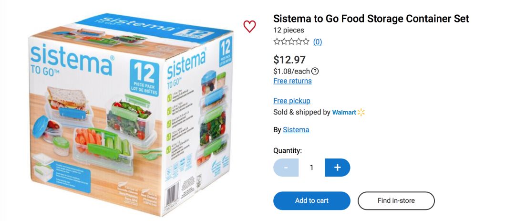Click the $12.97 price text
Screen dimensions: 515x221
tap(289, 60)
